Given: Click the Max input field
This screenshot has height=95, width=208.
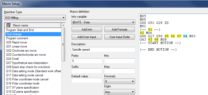Looking at the screenshot, I should pos(120,71).
